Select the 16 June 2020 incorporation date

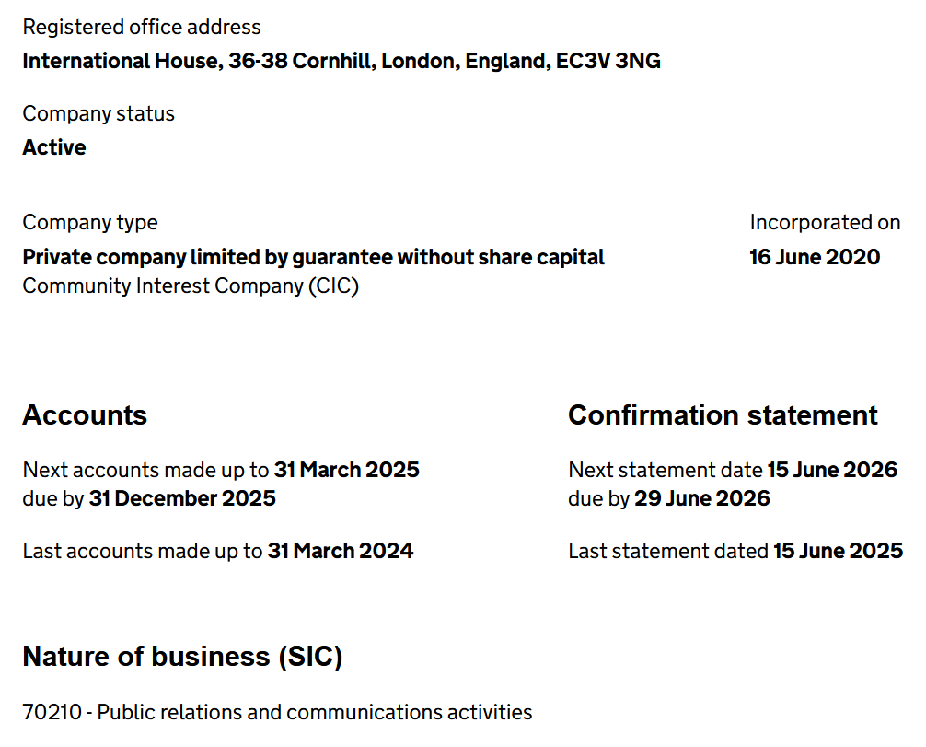815,257
